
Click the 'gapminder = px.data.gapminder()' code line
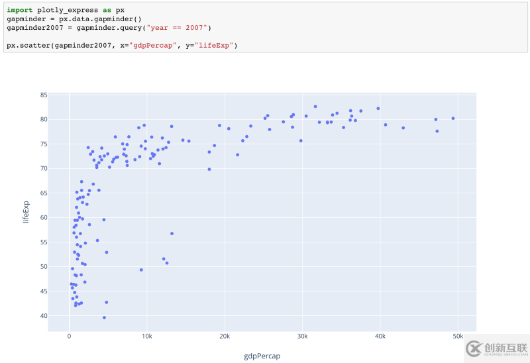(x=74, y=19)
